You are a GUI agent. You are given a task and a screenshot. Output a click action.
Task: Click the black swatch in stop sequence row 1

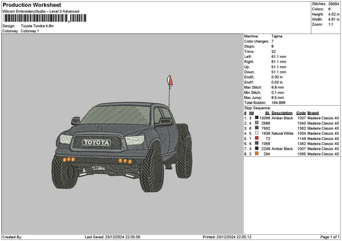[x=256, y=118]
